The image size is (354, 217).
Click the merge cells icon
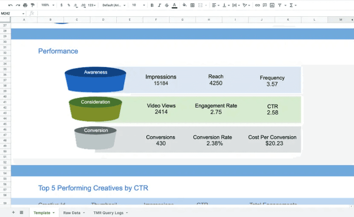pos(200,5)
